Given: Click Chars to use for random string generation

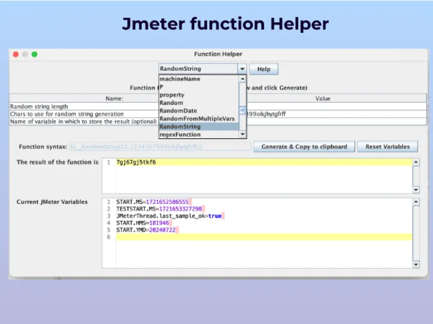Looking at the screenshot, I should (x=84, y=114).
